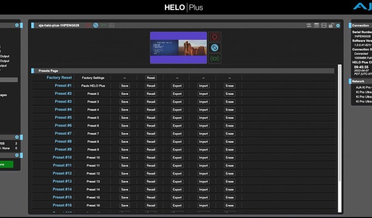Export Preset #4

click(177, 110)
